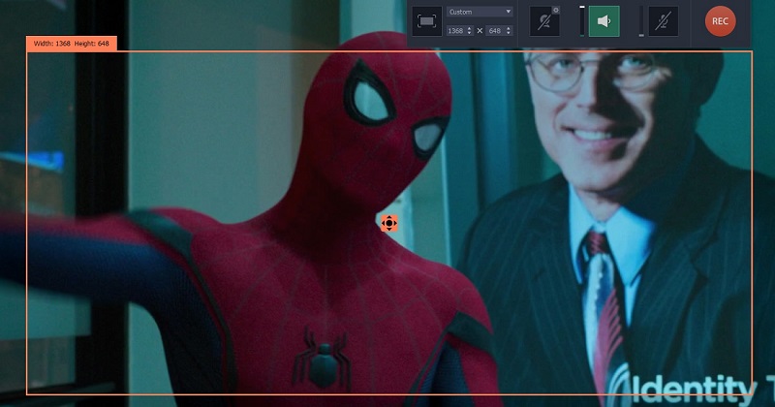Click the select capture area frame icon
This screenshot has width=775, height=407.
[426, 21]
